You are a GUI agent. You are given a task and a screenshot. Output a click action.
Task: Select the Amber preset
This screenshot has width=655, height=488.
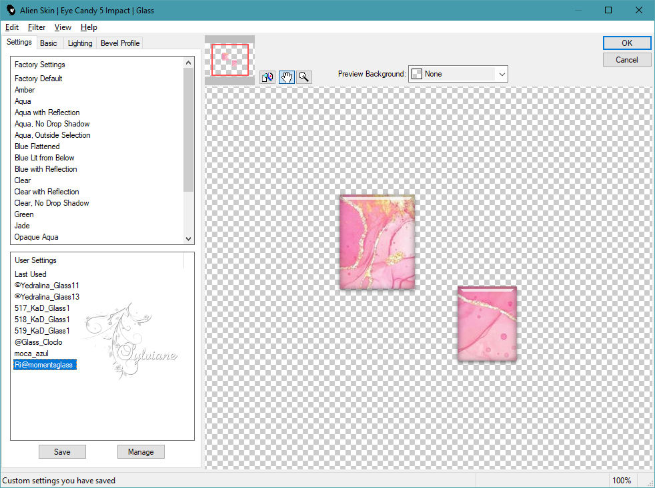[25, 90]
